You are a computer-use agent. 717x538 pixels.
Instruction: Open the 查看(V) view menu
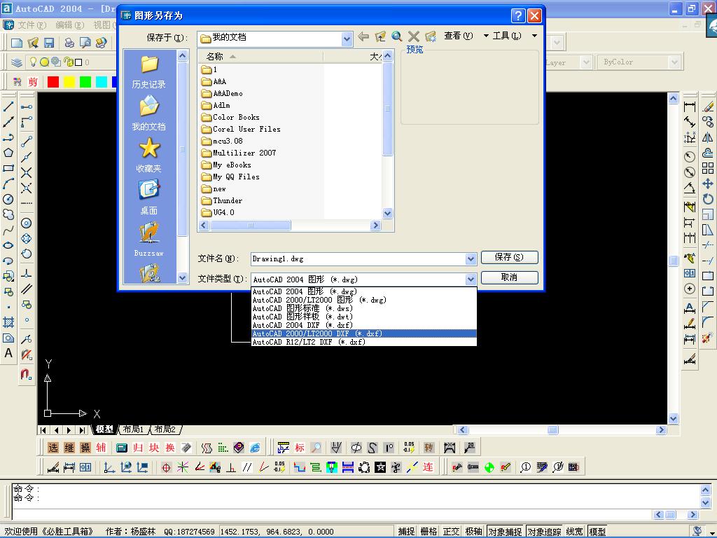tap(458, 36)
